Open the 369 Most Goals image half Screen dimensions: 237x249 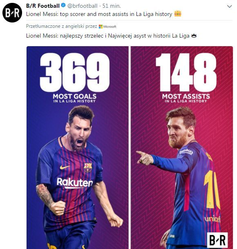(78, 148)
